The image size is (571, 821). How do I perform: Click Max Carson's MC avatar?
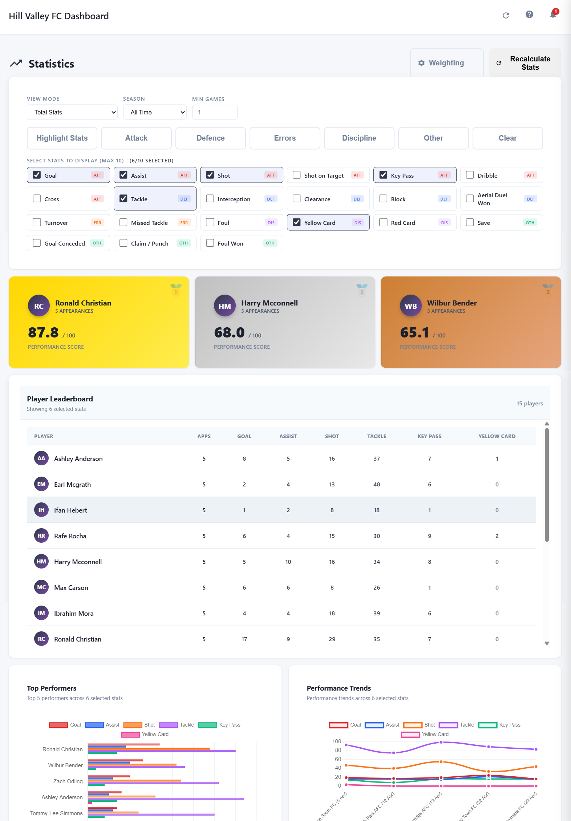(x=41, y=587)
